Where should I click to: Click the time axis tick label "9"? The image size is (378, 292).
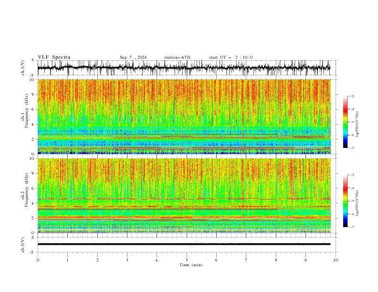pos(305,260)
